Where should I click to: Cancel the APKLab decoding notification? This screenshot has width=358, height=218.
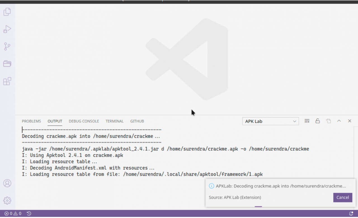click(343, 197)
